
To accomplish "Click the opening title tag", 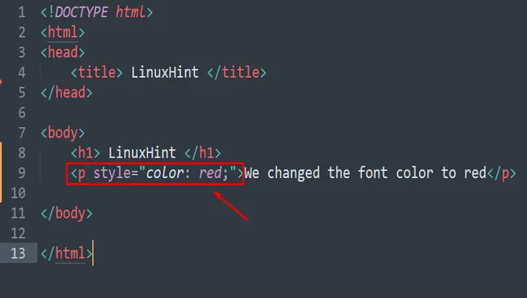I will (x=97, y=72).
